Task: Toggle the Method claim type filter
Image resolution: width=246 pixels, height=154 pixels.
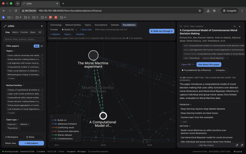Action: (x=25, y=124)
